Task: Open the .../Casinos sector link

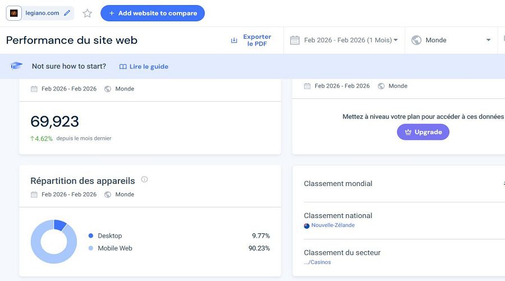Action: click(317, 262)
